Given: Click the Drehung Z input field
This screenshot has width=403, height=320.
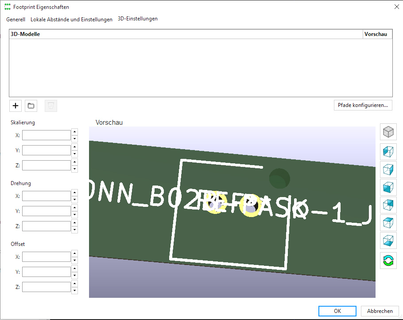Looking at the screenshot, I should click(46, 226).
